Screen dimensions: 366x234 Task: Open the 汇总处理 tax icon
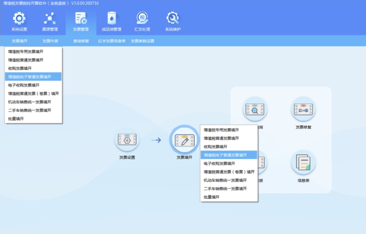pyautogui.click(x=142, y=18)
